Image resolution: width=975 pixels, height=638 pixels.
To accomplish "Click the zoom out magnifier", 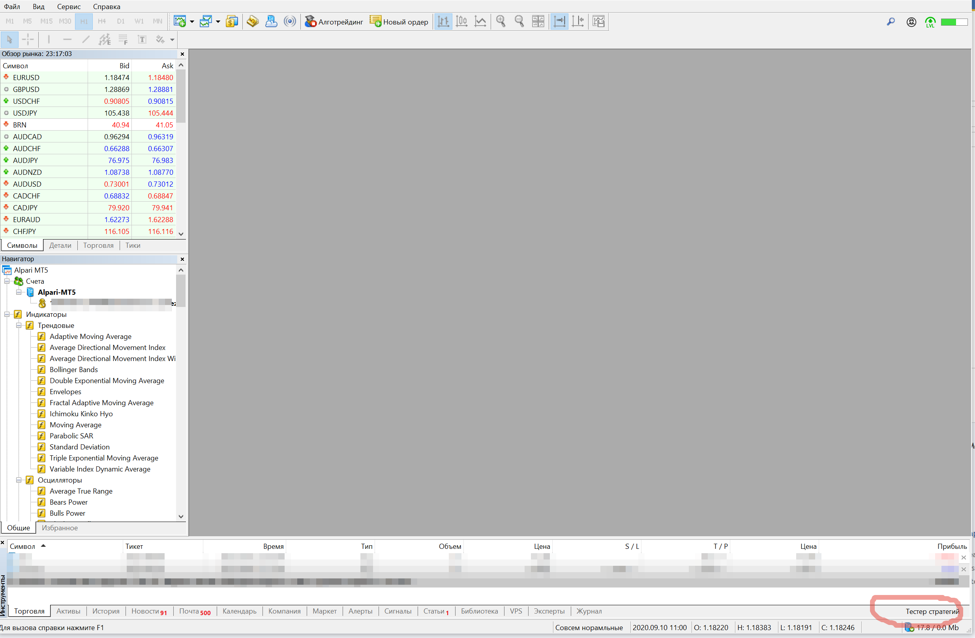I will tap(519, 21).
